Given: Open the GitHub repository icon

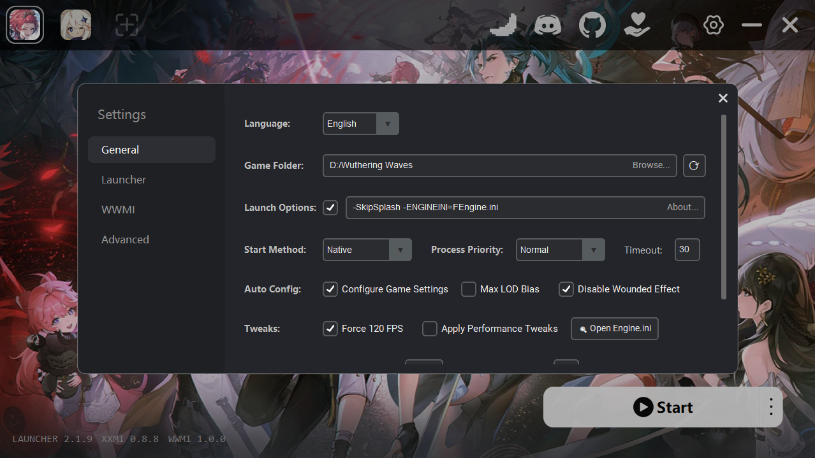Looking at the screenshot, I should [592, 25].
